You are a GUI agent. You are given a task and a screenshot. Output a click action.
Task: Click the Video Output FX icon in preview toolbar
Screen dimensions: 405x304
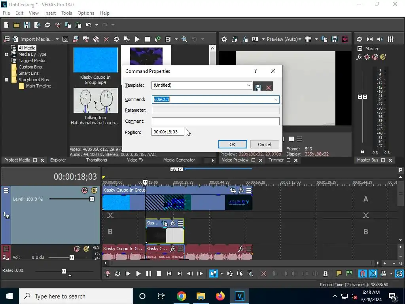pyautogui.click(x=245, y=39)
